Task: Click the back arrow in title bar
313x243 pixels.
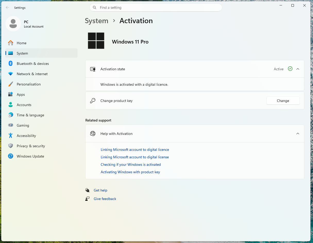Action: click(x=7, y=7)
